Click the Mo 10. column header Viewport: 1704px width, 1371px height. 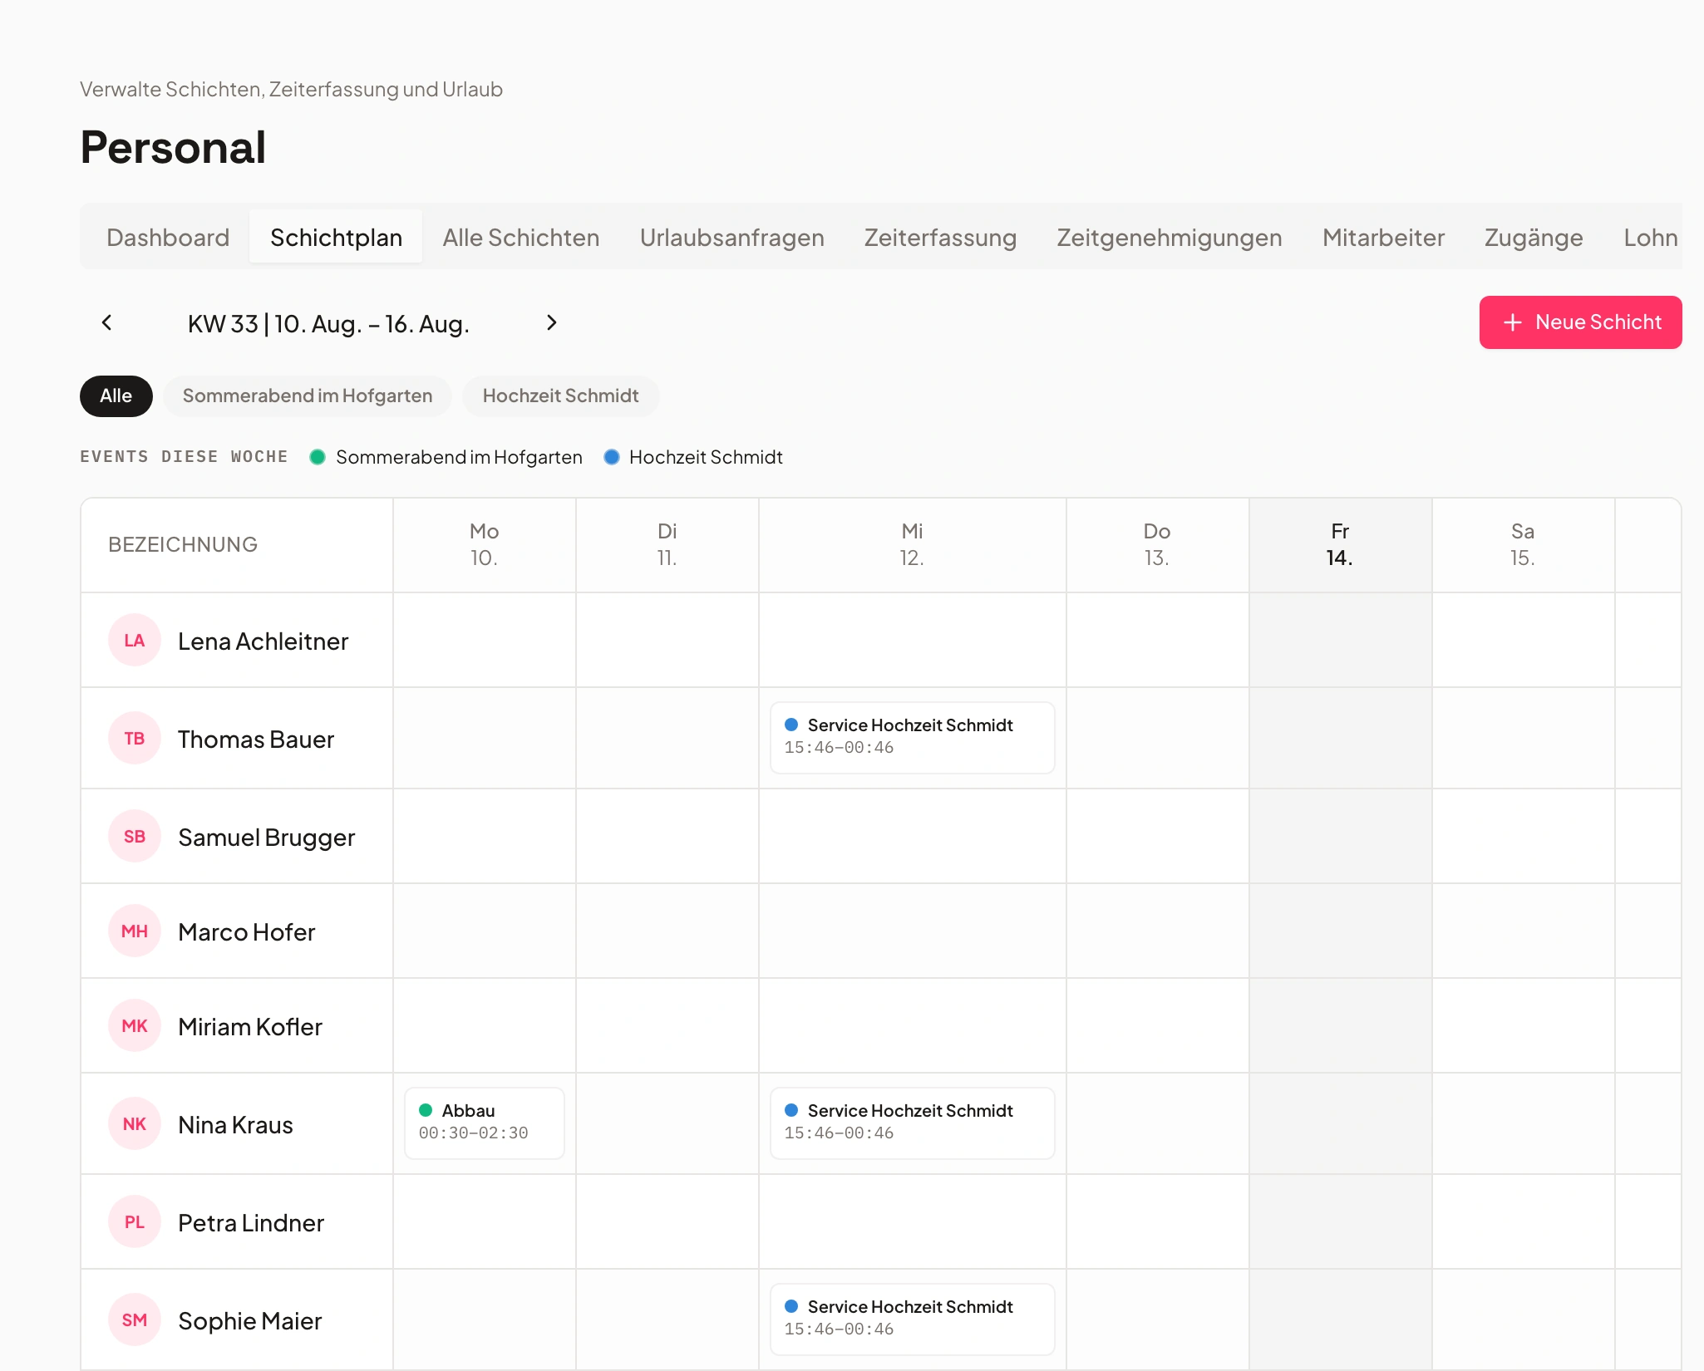484,544
